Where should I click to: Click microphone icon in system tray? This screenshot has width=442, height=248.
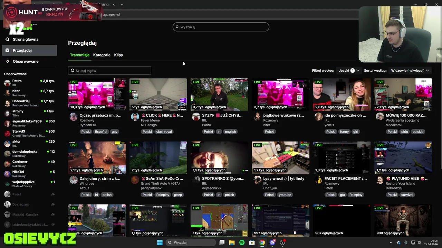point(406,242)
